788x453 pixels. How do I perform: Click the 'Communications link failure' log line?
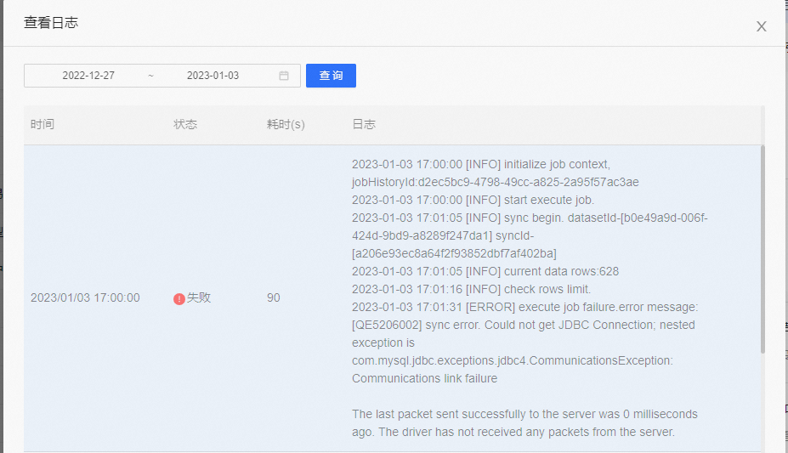[424, 378]
